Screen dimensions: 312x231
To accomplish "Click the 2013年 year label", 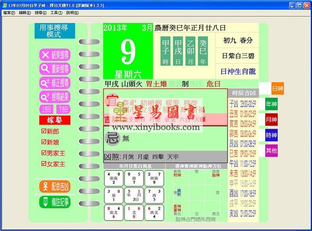I will click(x=115, y=28).
